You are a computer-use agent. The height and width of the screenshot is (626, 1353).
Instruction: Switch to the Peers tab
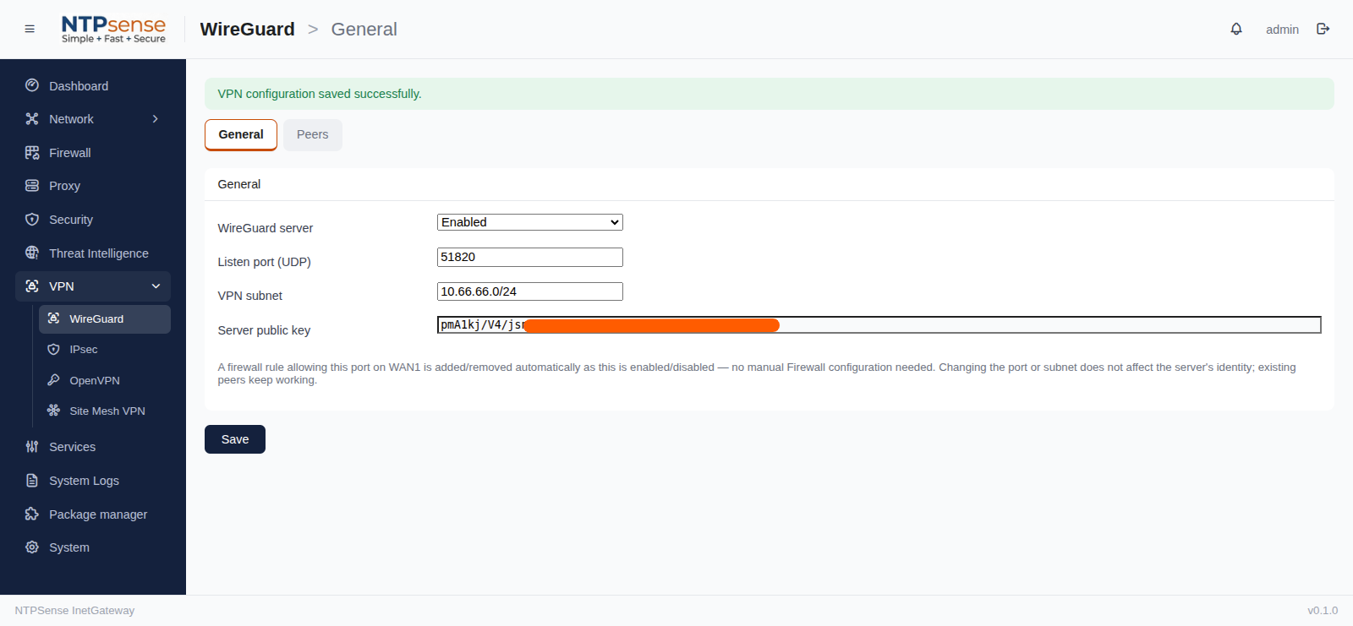click(313, 134)
